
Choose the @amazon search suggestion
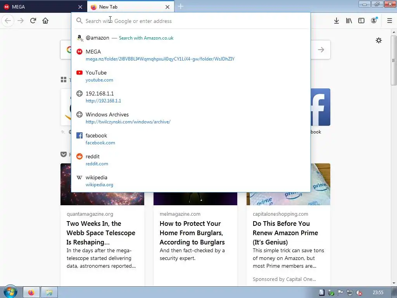pyautogui.click(x=191, y=38)
